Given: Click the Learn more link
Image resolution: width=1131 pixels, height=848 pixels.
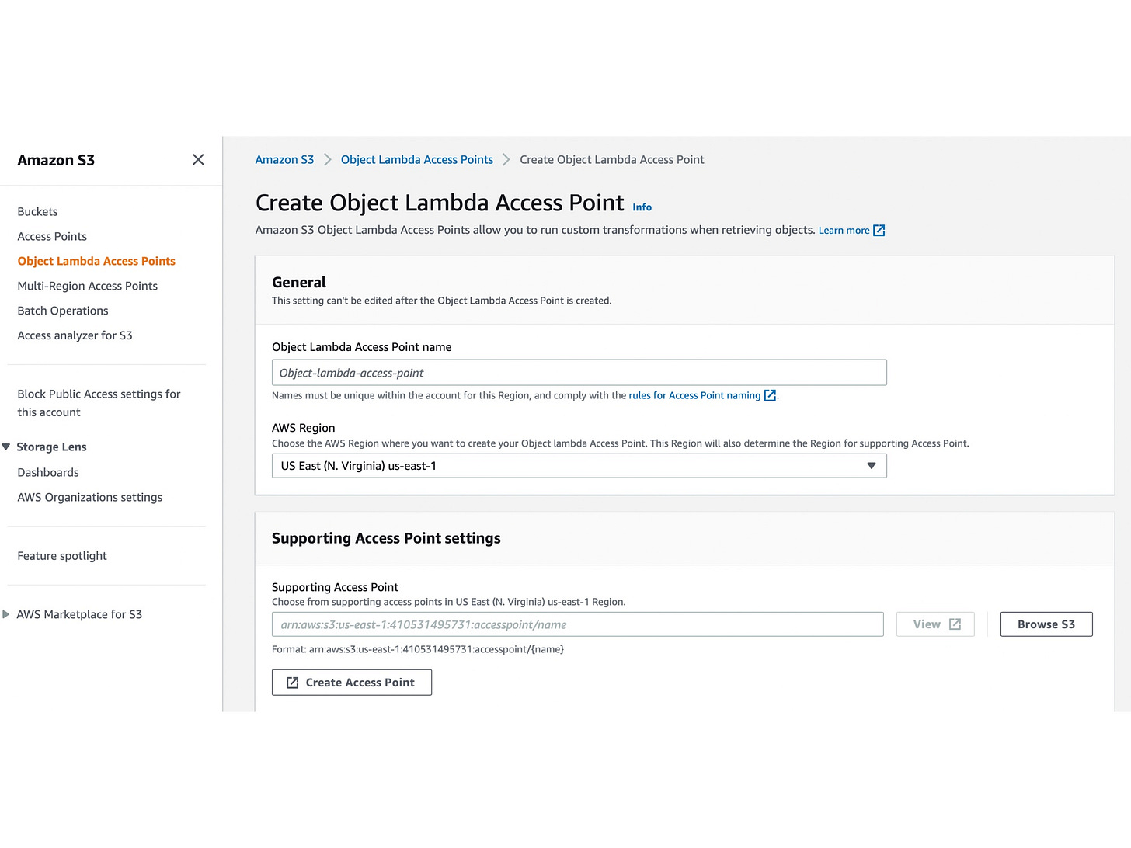Looking at the screenshot, I should coord(844,231).
